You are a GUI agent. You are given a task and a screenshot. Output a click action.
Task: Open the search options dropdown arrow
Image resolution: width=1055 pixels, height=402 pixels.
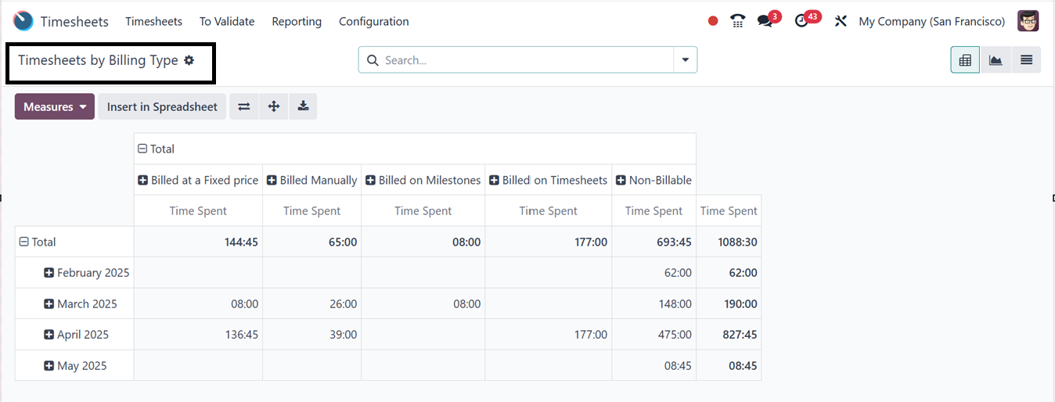[686, 60]
